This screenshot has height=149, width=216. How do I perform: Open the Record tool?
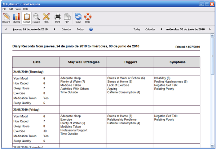[x=6, y=18]
